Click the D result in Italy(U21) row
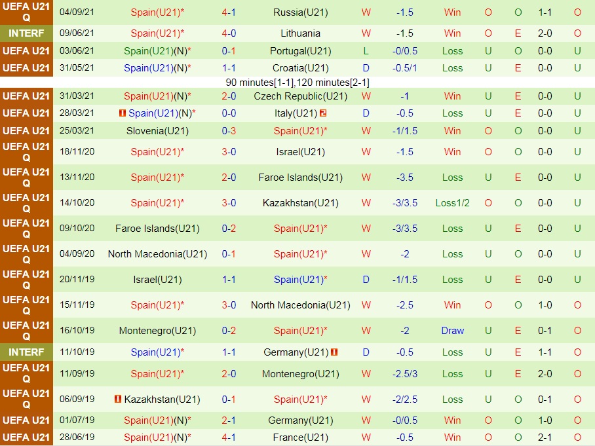Screen dimensions: 595x446 [x=366, y=113]
